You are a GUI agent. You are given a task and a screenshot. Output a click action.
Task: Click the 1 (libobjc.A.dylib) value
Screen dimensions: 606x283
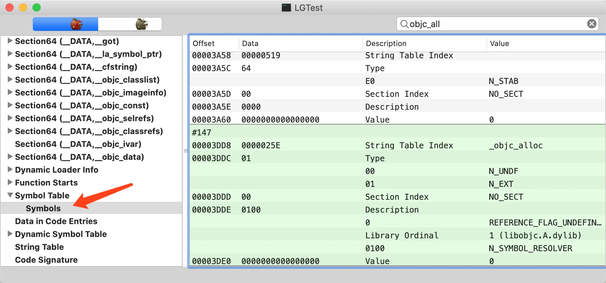pyautogui.click(x=535, y=236)
